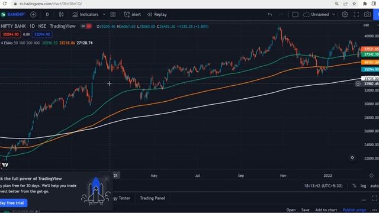Save the Unnamed chart layout
This screenshot has width=379, height=213.
(x=316, y=14)
